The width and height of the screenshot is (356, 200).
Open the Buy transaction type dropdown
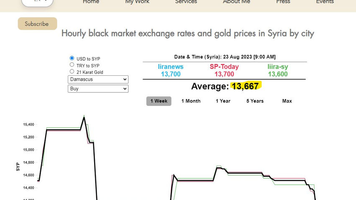pos(98,89)
